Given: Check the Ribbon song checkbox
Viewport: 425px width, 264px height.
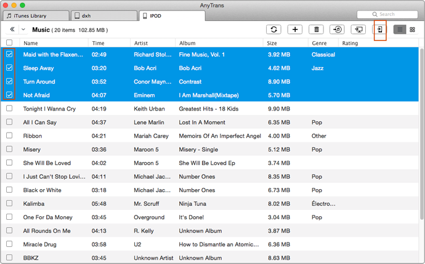Looking at the screenshot, I should click(9, 136).
